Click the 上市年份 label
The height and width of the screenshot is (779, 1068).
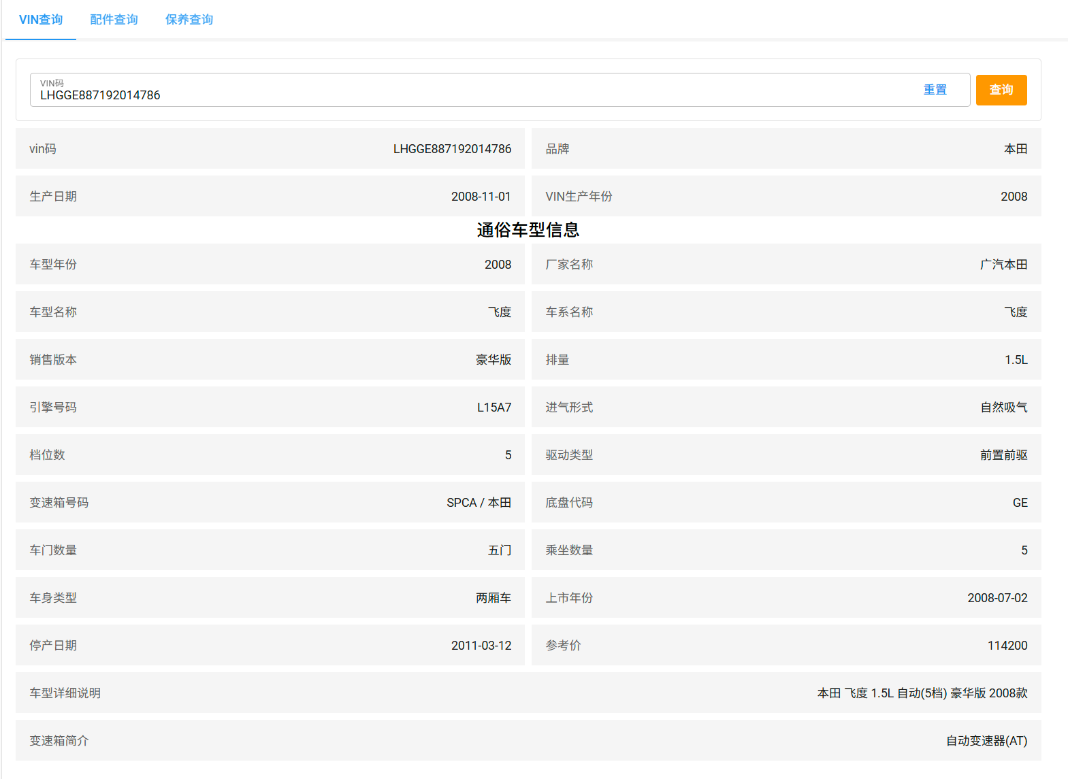point(569,598)
